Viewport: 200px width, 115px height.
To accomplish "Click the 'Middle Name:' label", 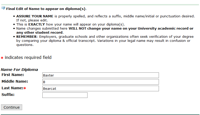I will [15, 81].
